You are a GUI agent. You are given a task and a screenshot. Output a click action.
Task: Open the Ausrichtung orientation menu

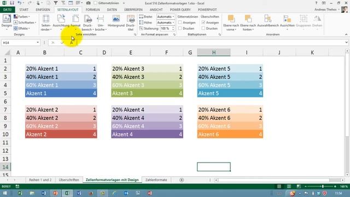coord(61,22)
